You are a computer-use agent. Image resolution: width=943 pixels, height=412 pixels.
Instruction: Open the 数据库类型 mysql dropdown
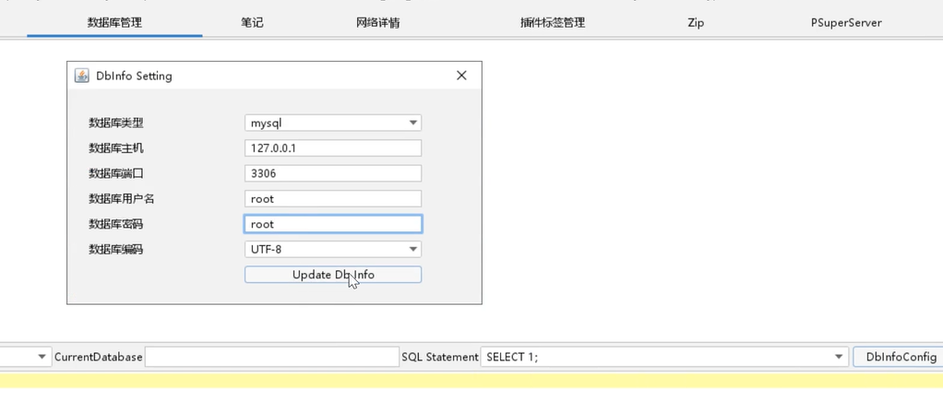[413, 123]
